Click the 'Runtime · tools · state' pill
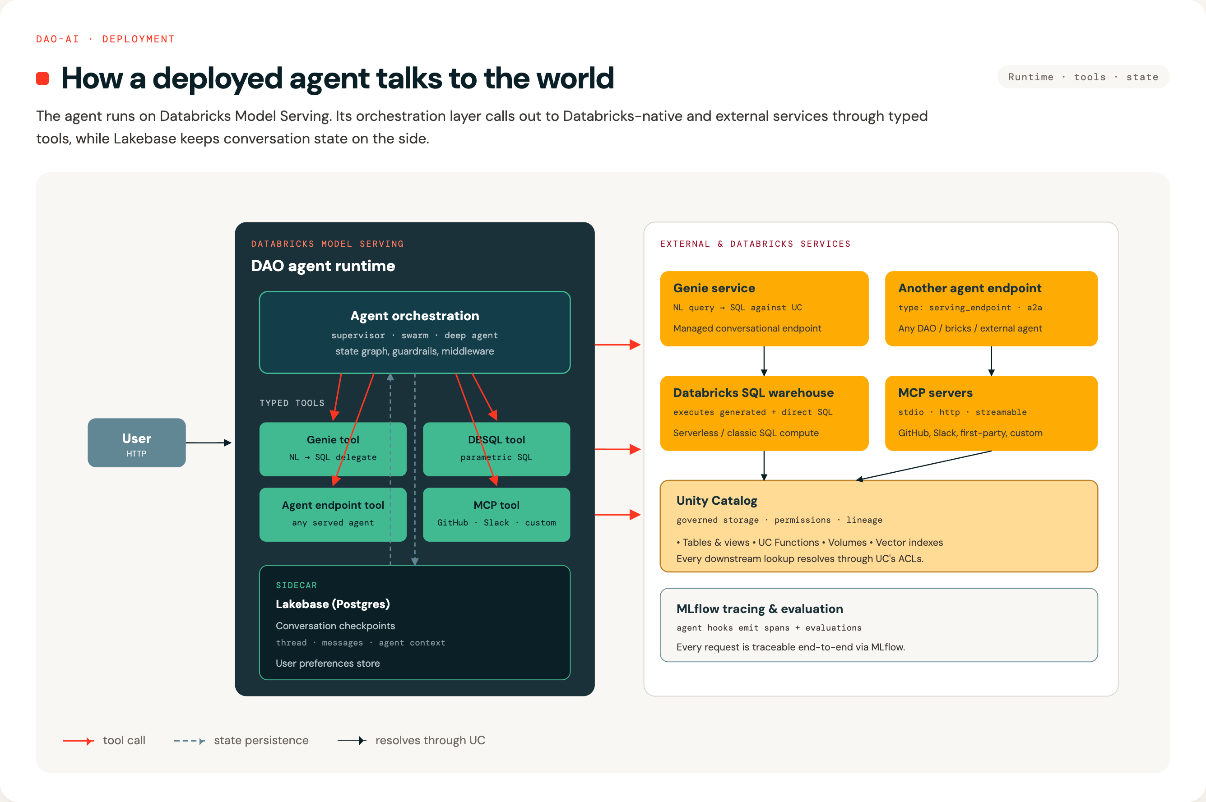 1083,77
